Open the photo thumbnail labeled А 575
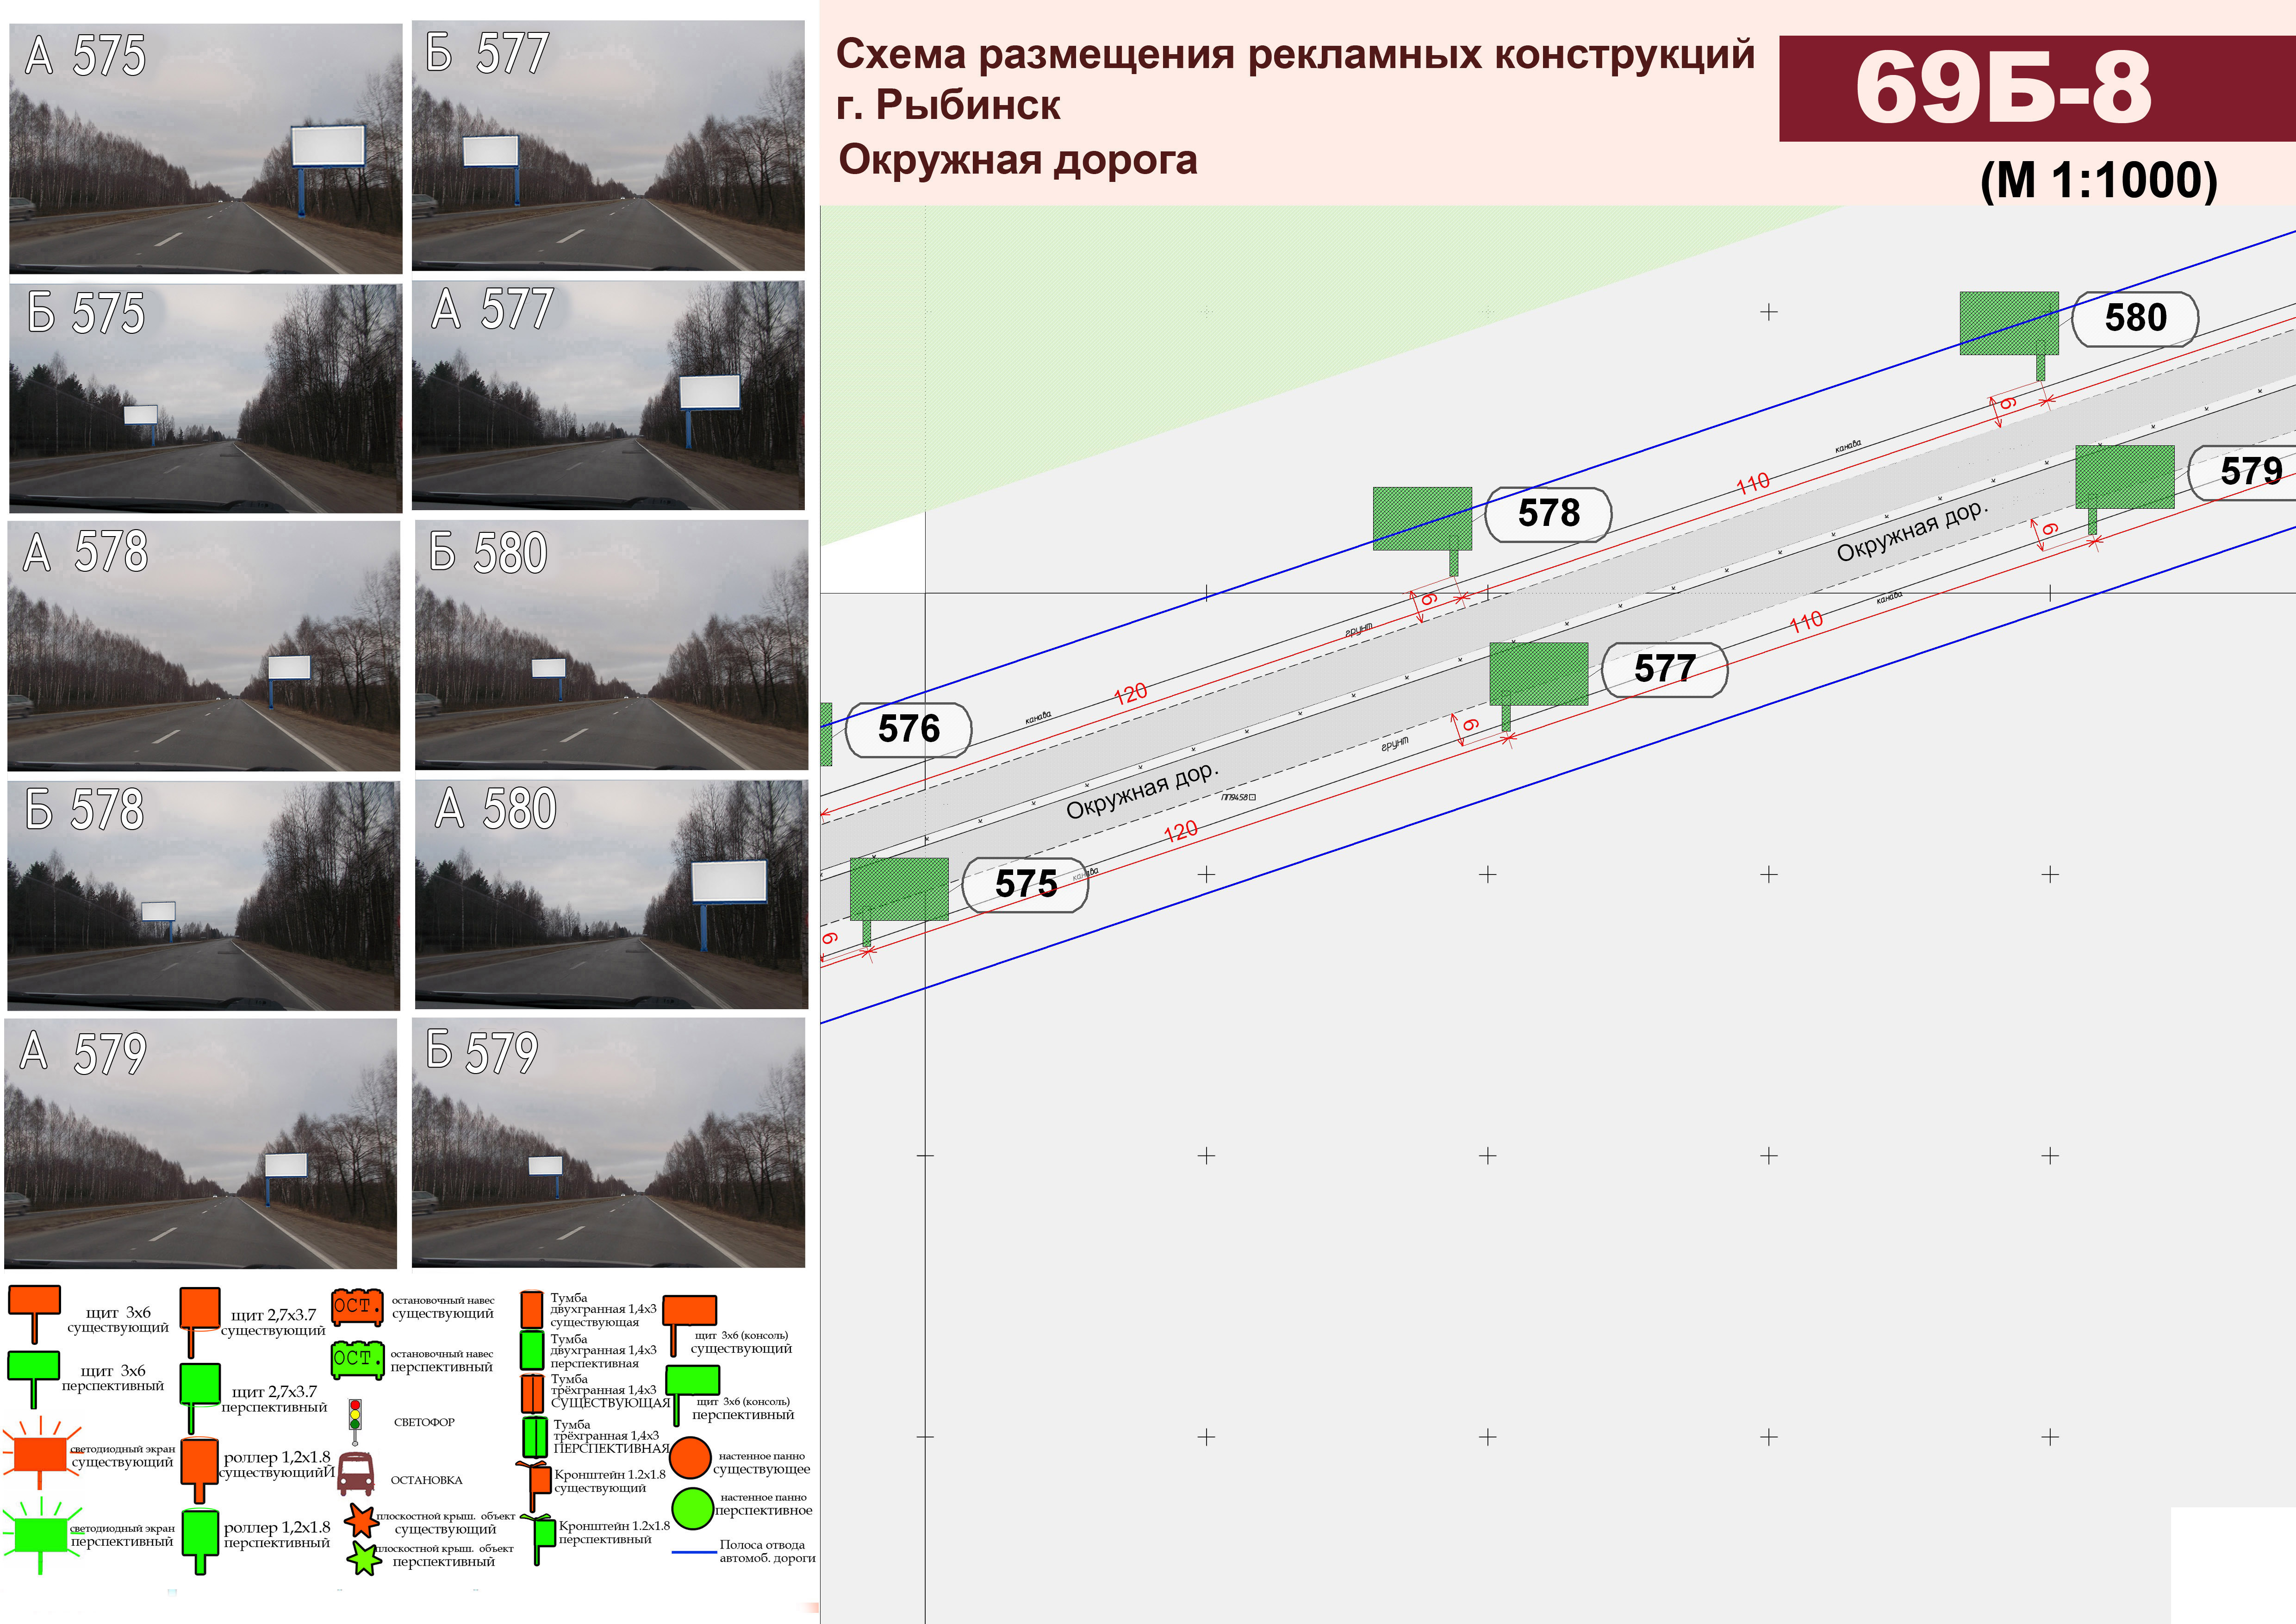The image size is (2296, 1624). 205,148
